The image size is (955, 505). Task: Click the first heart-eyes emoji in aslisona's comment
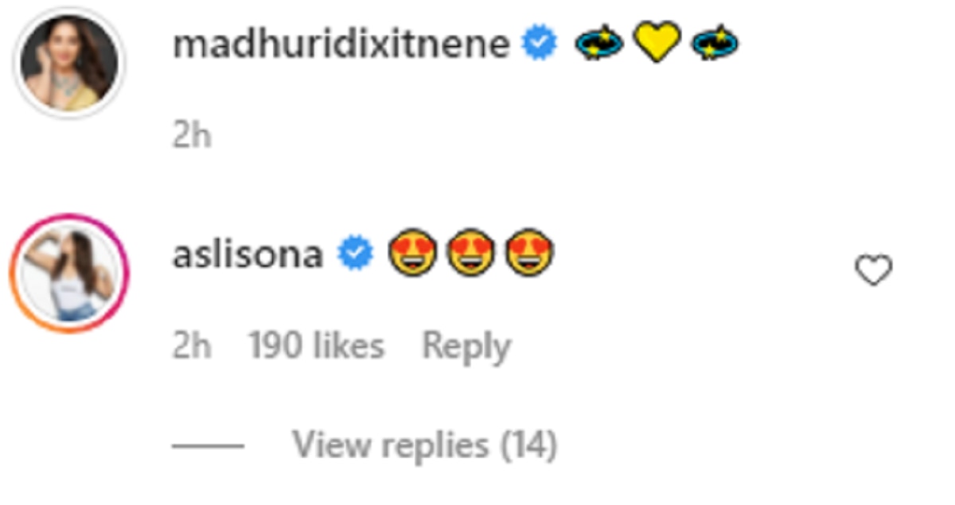coord(412,256)
